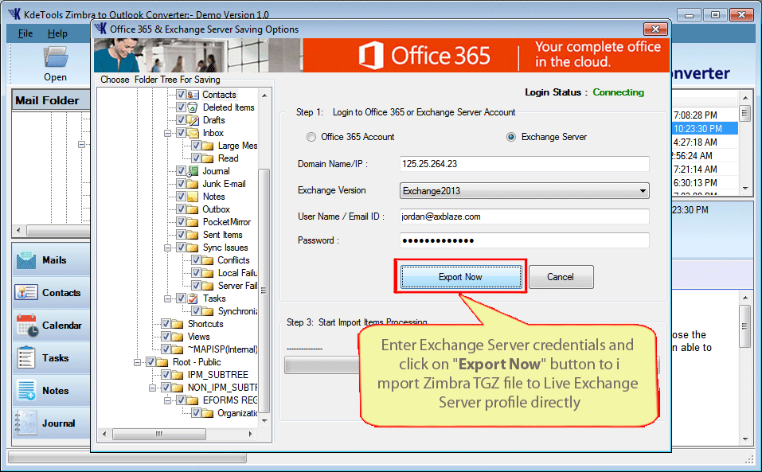Open the Help menu

pos(57,33)
